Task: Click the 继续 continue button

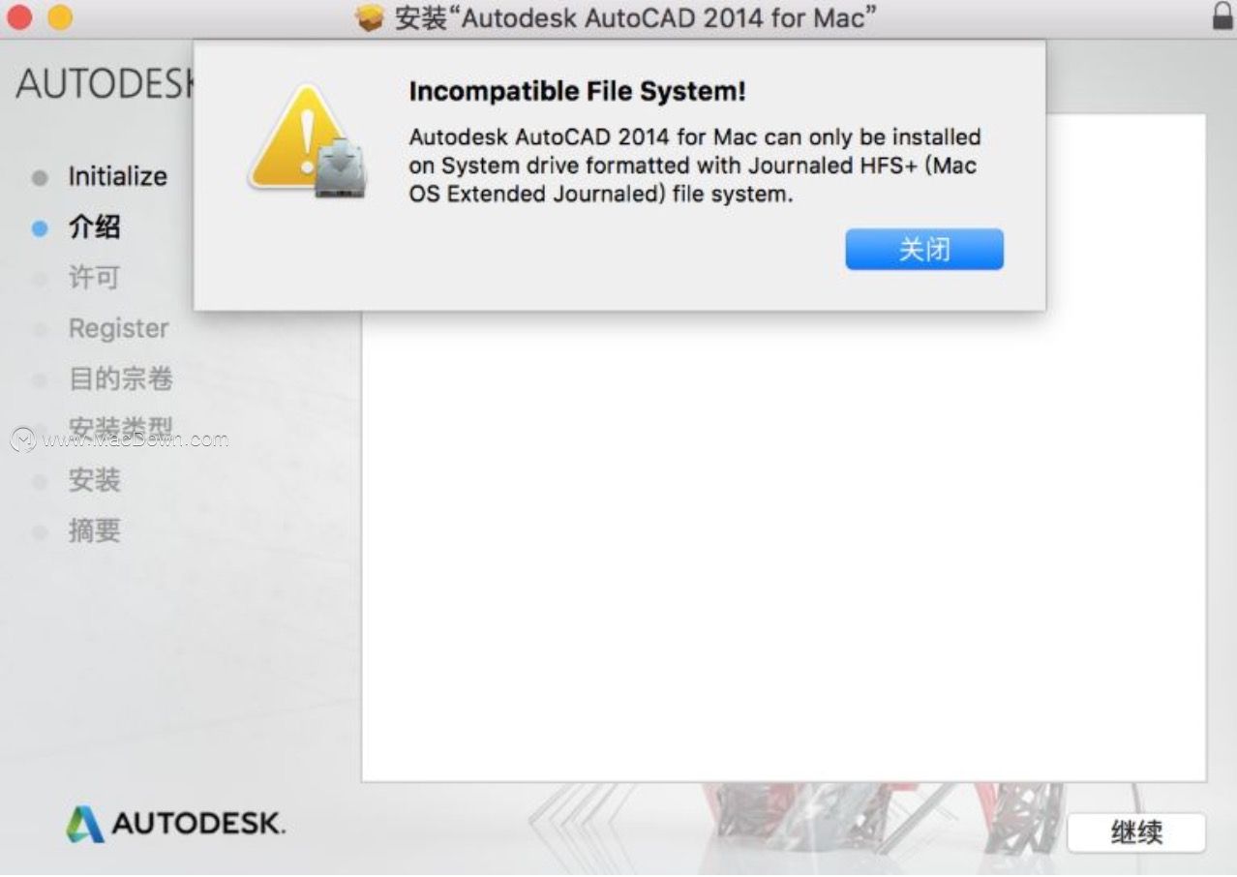Action: (x=1137, y=832)
